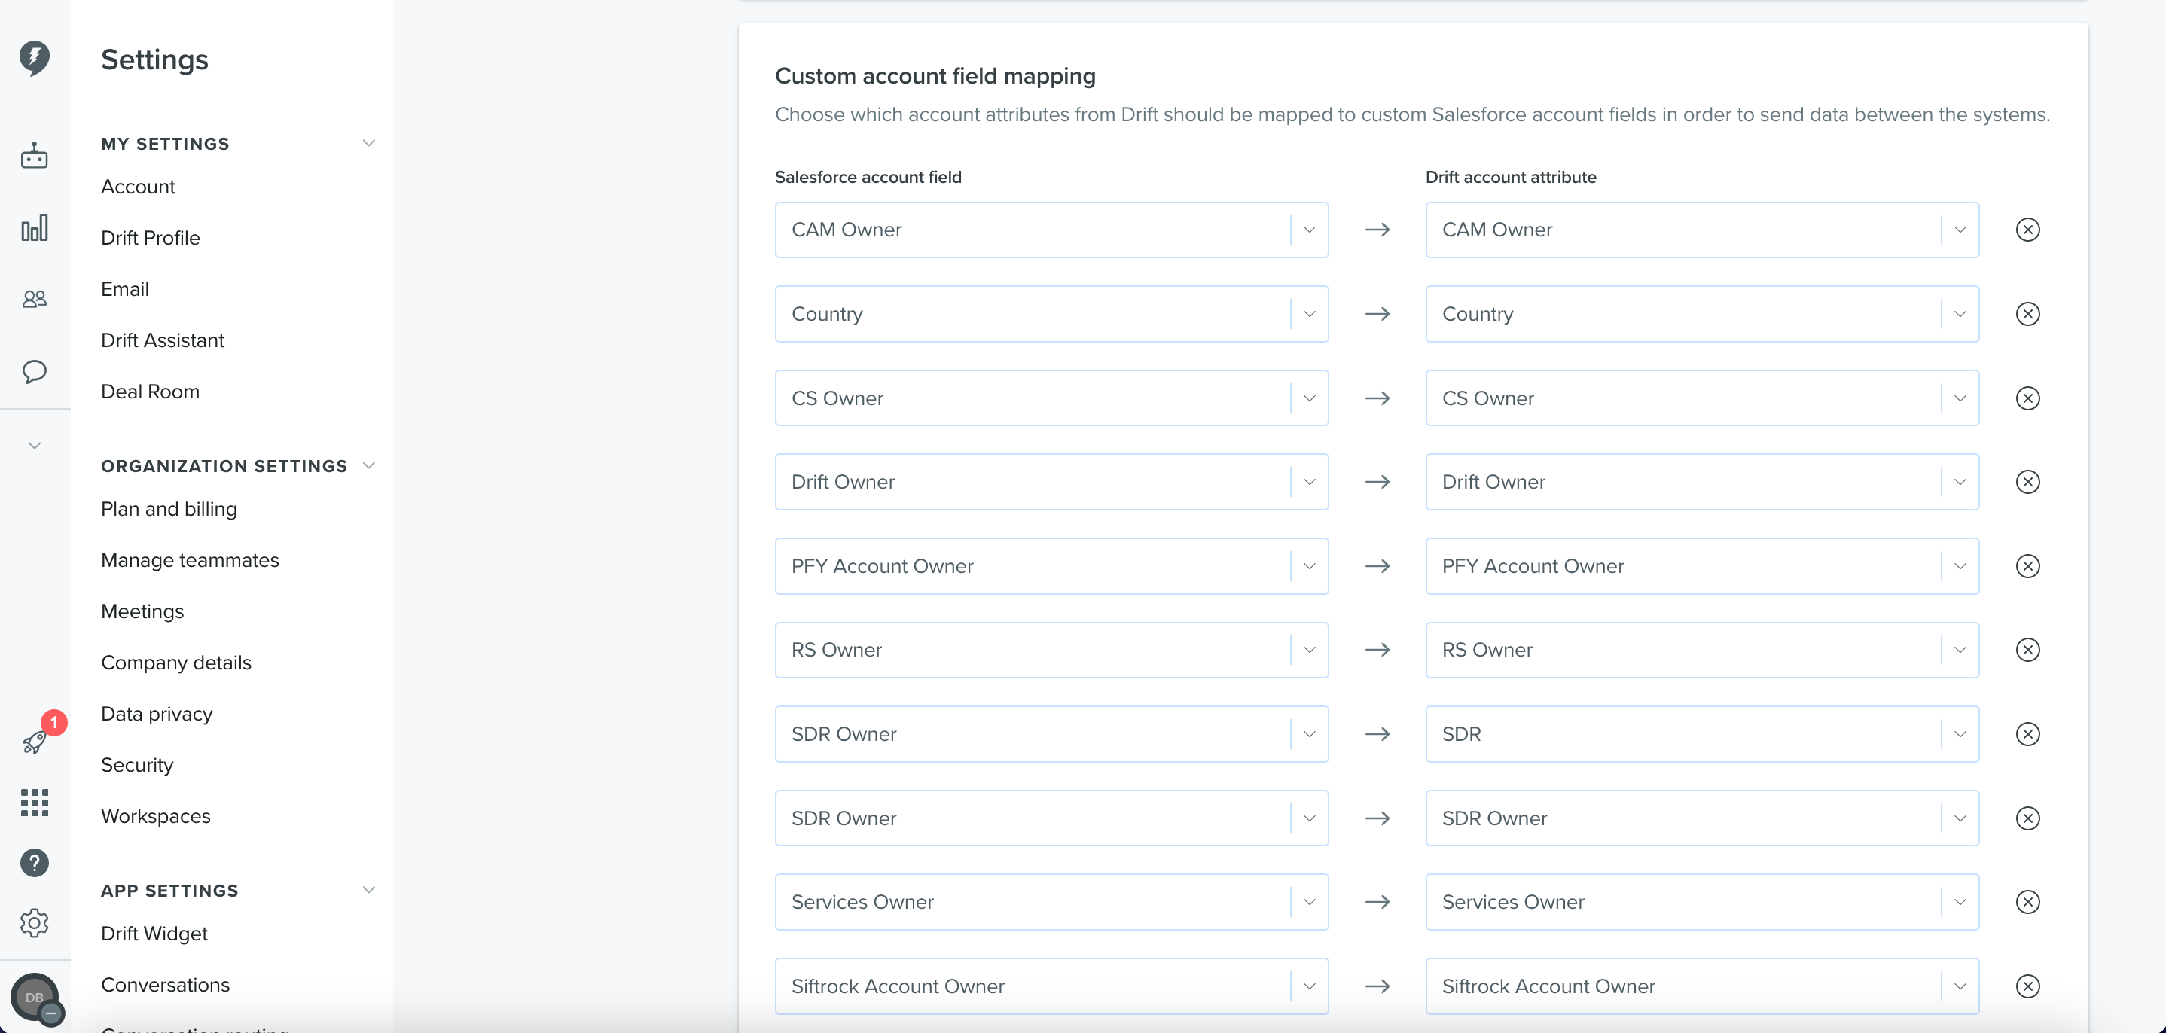
Task: Open the app grid icon
Action: click(x=35, y=803)
